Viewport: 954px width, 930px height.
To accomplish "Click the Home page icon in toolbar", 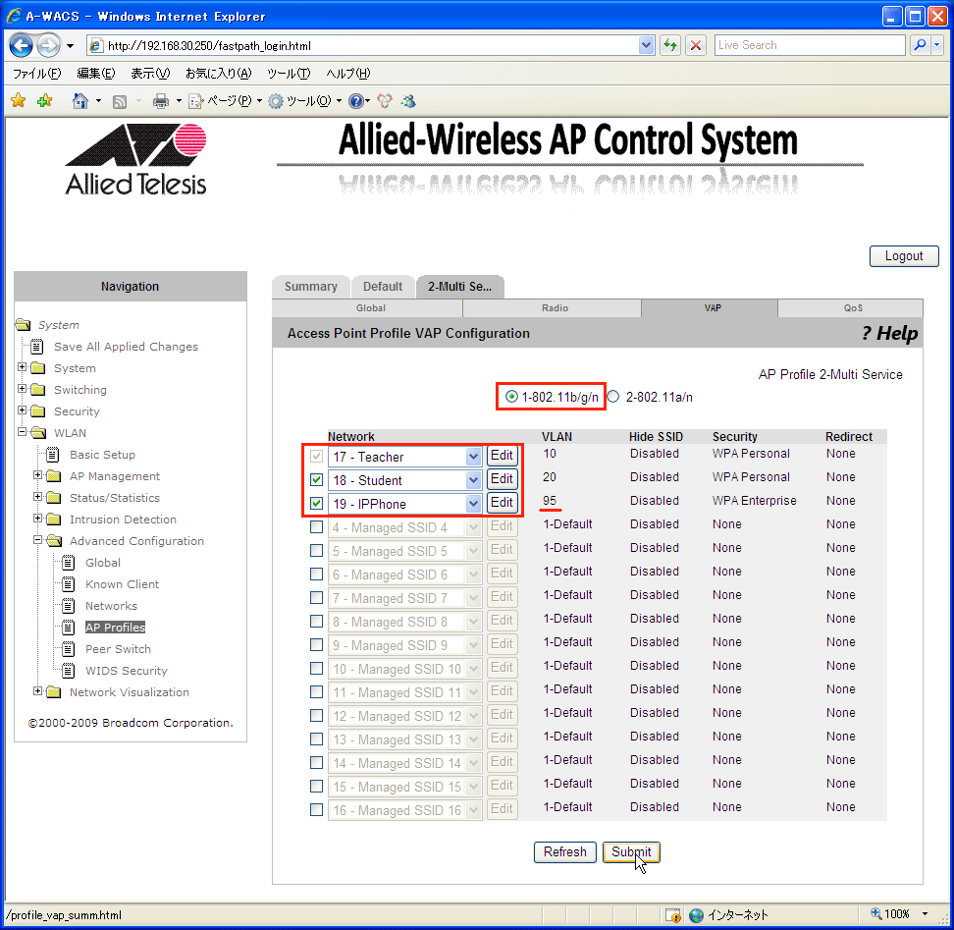I will point(79,100).
